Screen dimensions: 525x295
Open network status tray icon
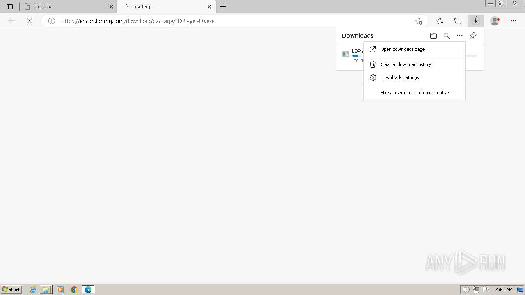coord(476,290)
